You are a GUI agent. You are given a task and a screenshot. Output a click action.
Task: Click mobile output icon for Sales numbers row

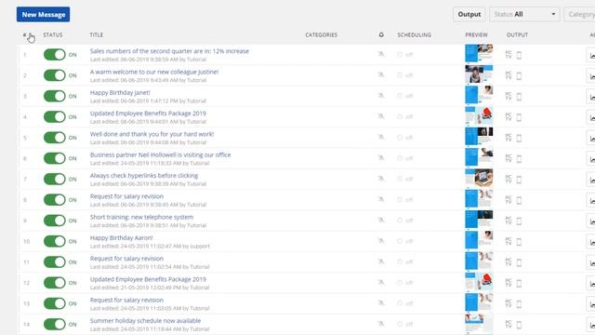[x=519, y=56]
